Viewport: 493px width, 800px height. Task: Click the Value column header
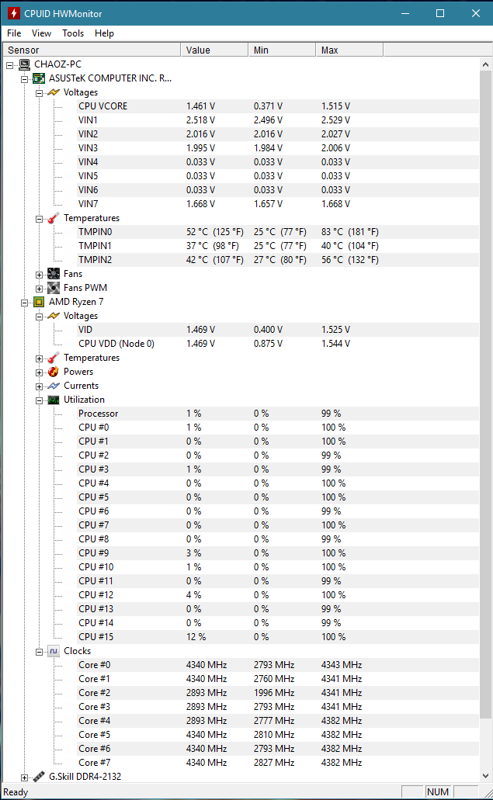[x=214, y=50]
